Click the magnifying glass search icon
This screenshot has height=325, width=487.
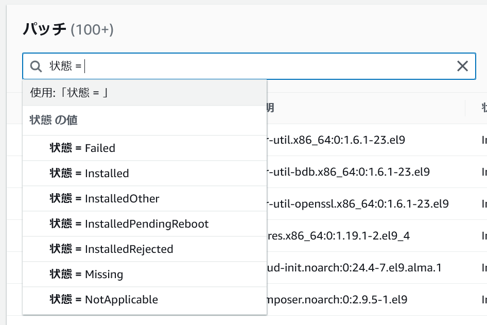click(36, 66)
